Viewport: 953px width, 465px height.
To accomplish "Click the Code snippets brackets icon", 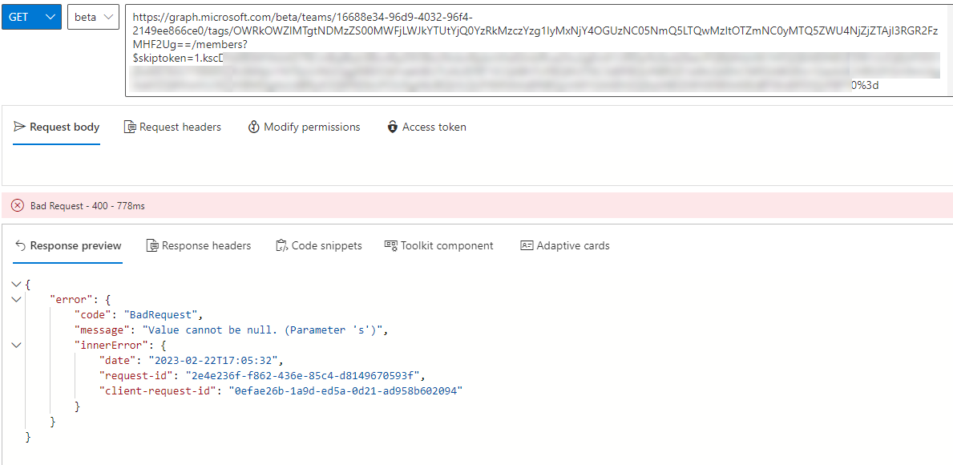I will (281, 246).
